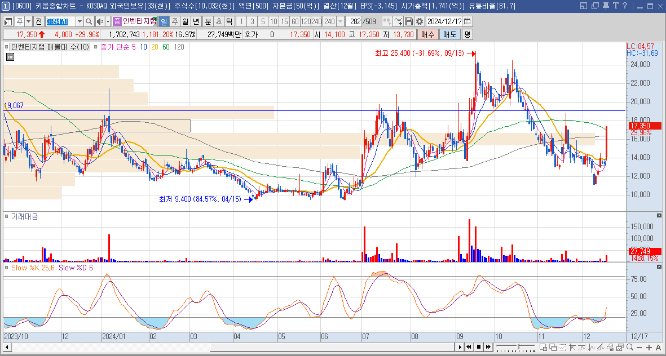Viewport: 666px width, 356px height.
Task: Select the 초 second period button
Action: pyautogui.click(x=218, y=21)
